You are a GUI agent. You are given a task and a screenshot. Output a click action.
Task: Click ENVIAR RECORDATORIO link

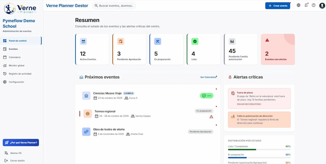coord(249,104)
